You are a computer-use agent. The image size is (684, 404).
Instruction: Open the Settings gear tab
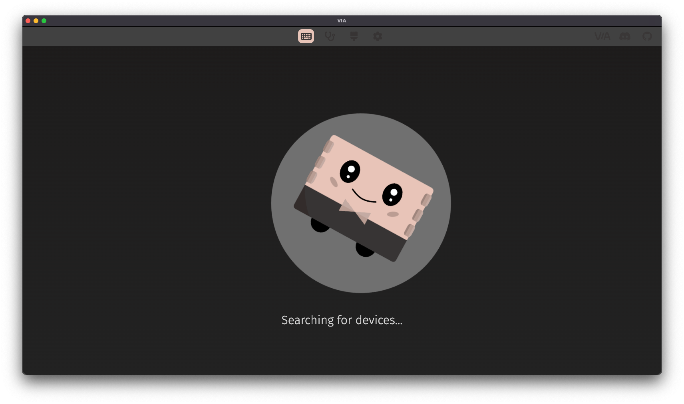pos(378,36)
